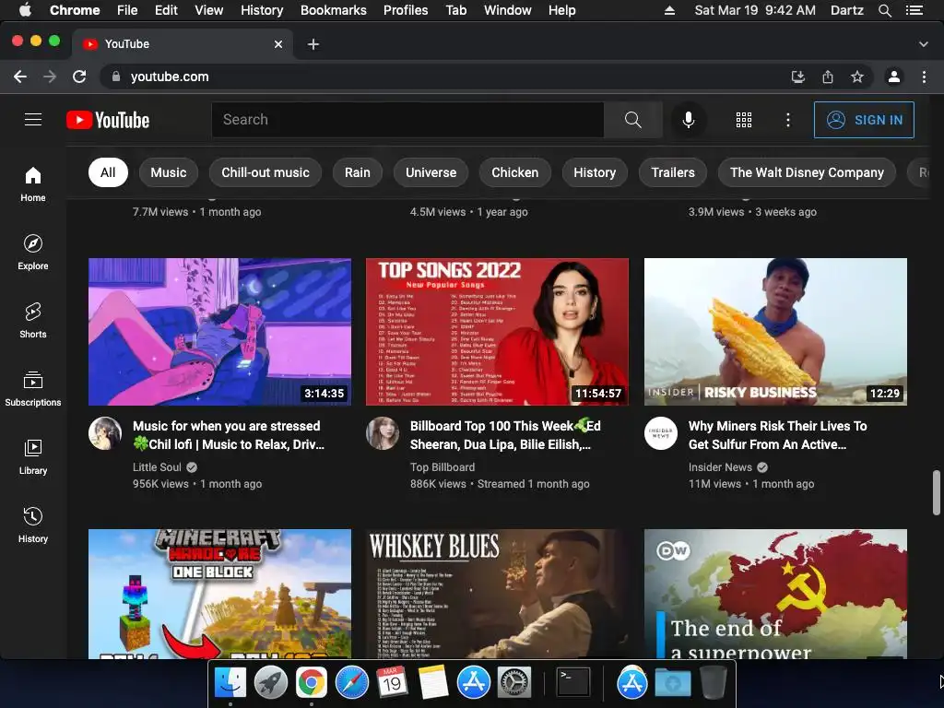This screenshot has height=708, width=944.
Task: Open Explore in the sidebar
Action: click(33, 253)
